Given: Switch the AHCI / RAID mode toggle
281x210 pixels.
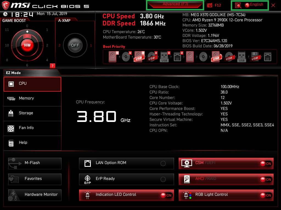Looking at the screenshot, I should click(x=226, y=179).
